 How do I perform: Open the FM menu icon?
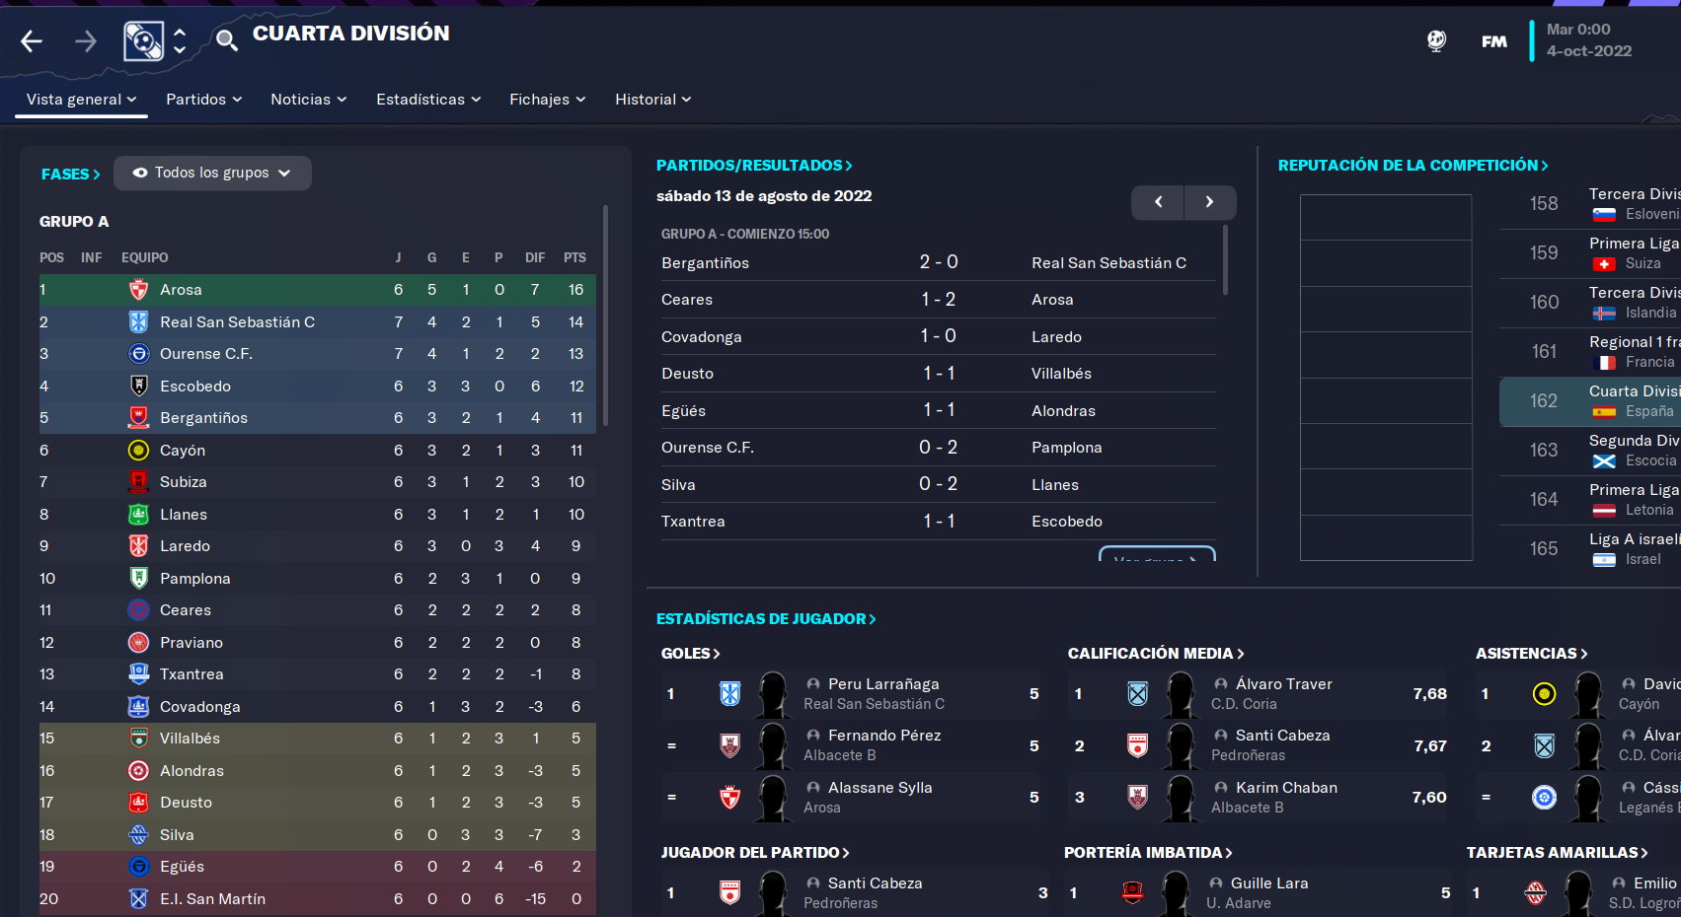(1494, 41)
